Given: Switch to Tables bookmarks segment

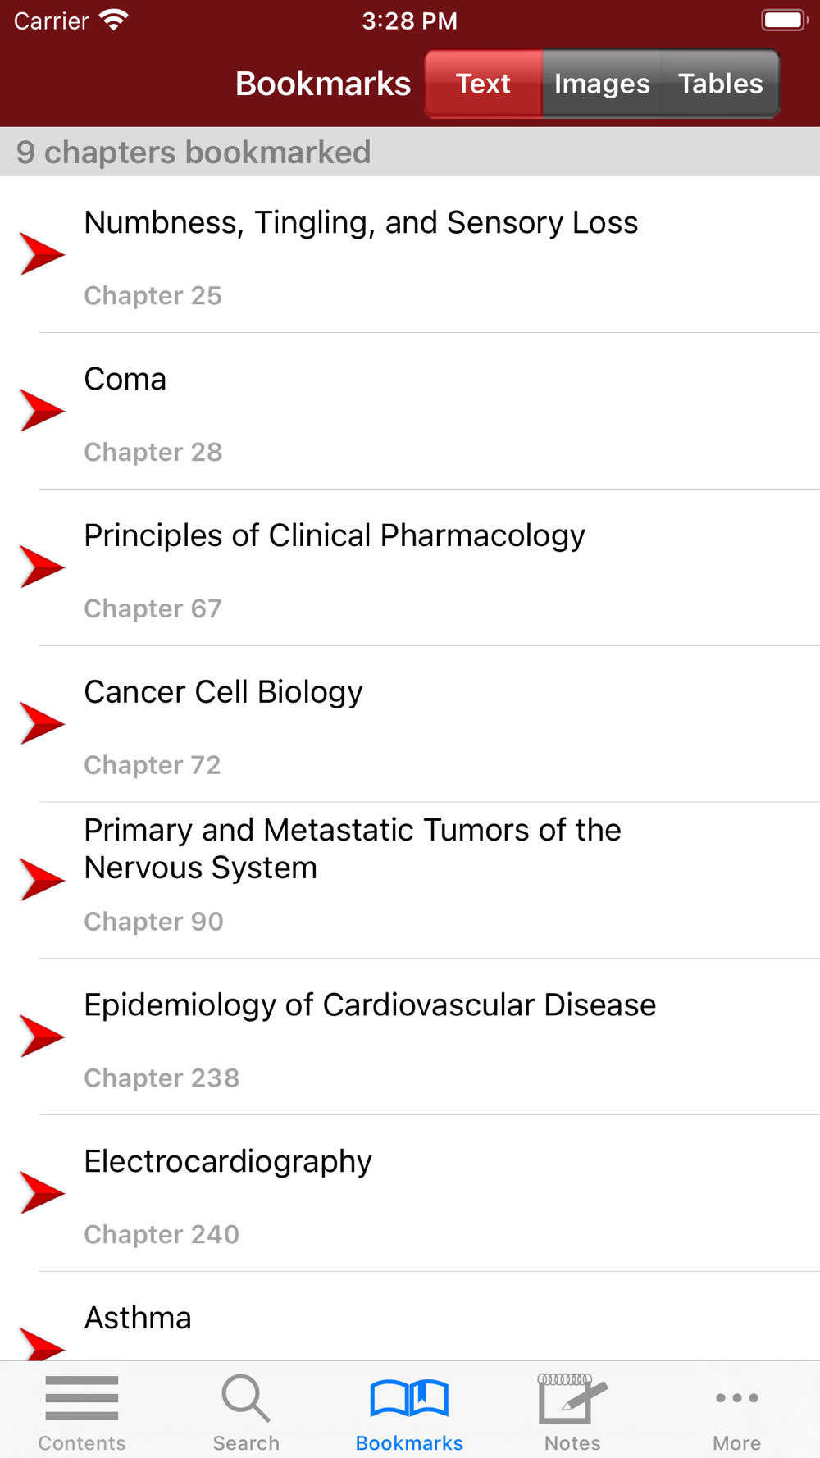Looking at the screenshot, I should 720,84.
